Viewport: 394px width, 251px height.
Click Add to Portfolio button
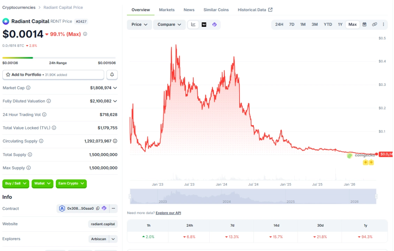pyautogui.click(x=53, y=75)
